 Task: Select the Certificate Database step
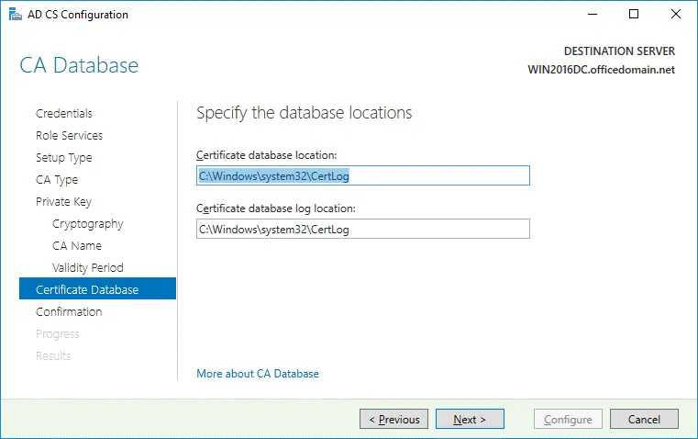(87, 290)
